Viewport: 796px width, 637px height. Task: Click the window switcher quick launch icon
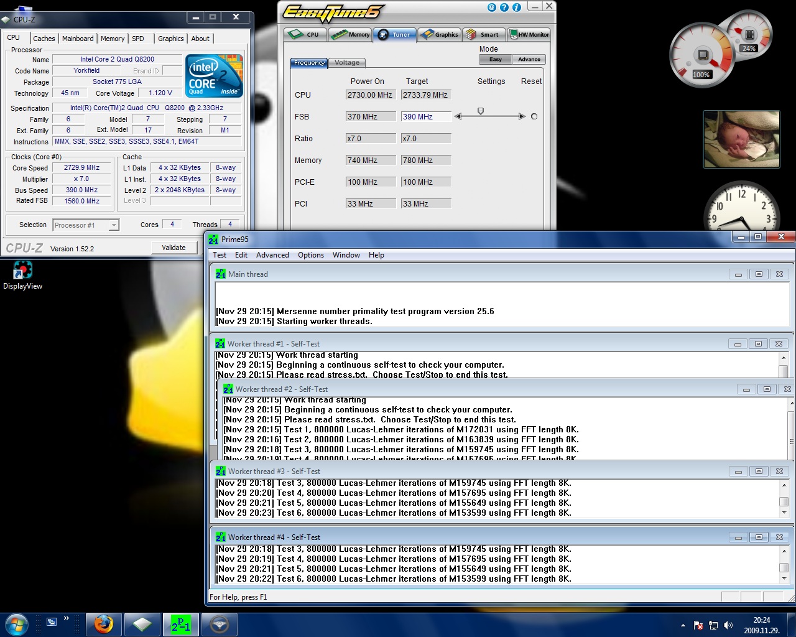point(52,621)
